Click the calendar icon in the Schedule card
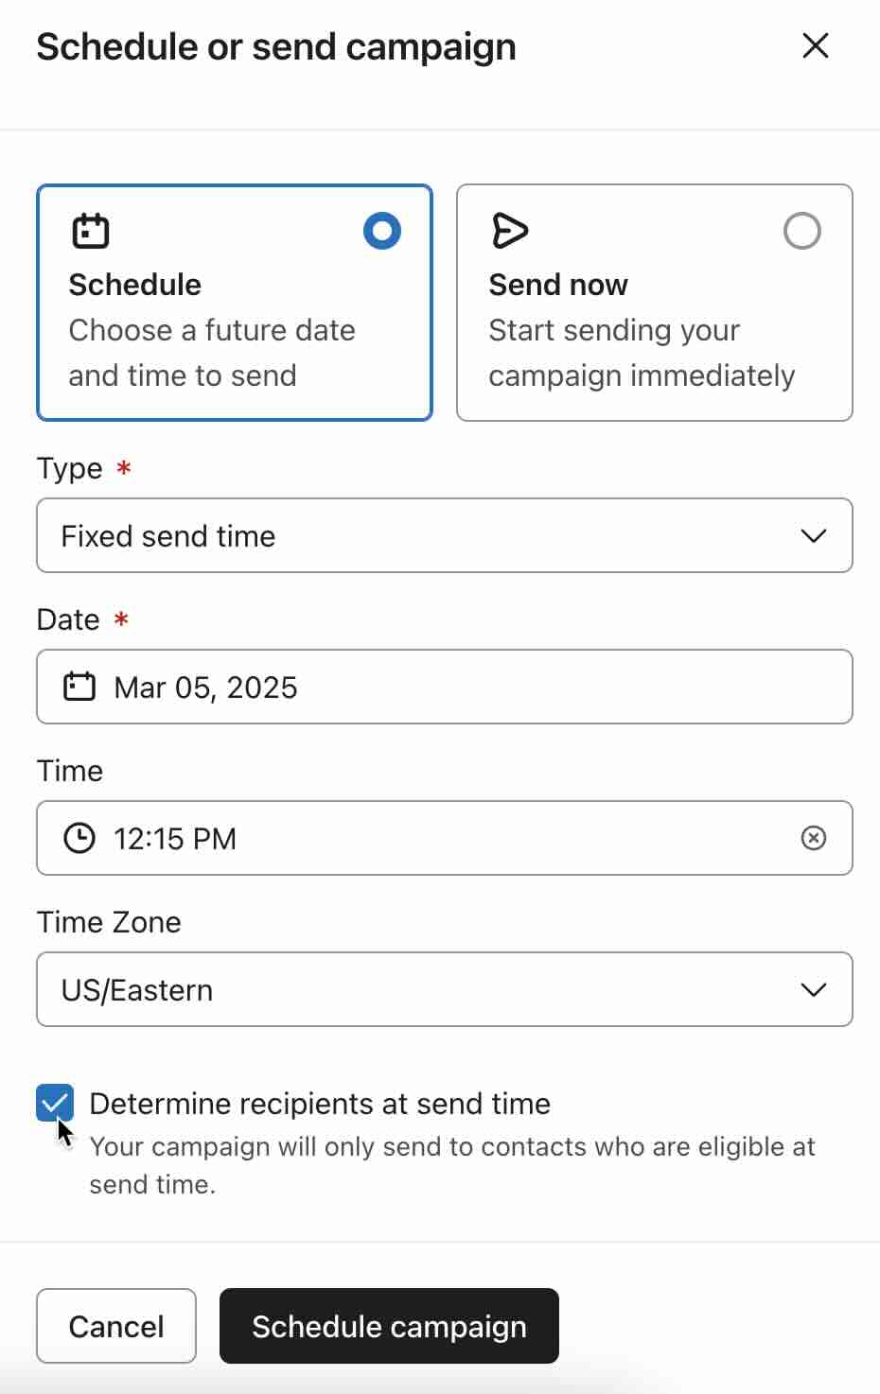Screen dimensions: 880x1394 click(91, 230)
